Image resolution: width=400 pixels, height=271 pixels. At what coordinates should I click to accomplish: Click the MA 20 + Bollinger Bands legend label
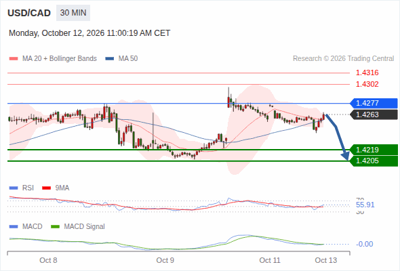click(60, 59)
